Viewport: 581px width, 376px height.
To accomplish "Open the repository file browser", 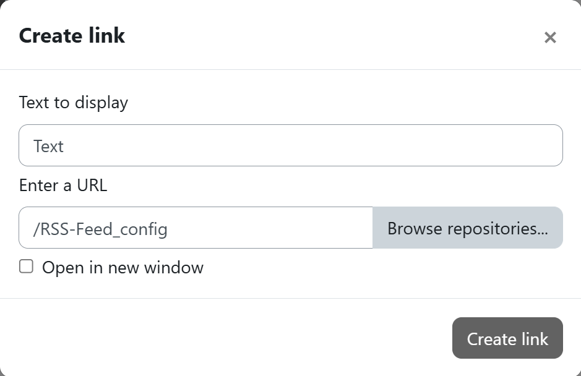I will pyautogui.click(x=467, y=228).
